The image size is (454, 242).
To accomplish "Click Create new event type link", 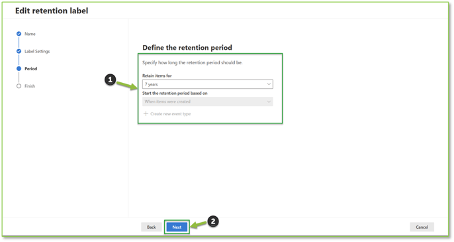I will click(171, 114).
